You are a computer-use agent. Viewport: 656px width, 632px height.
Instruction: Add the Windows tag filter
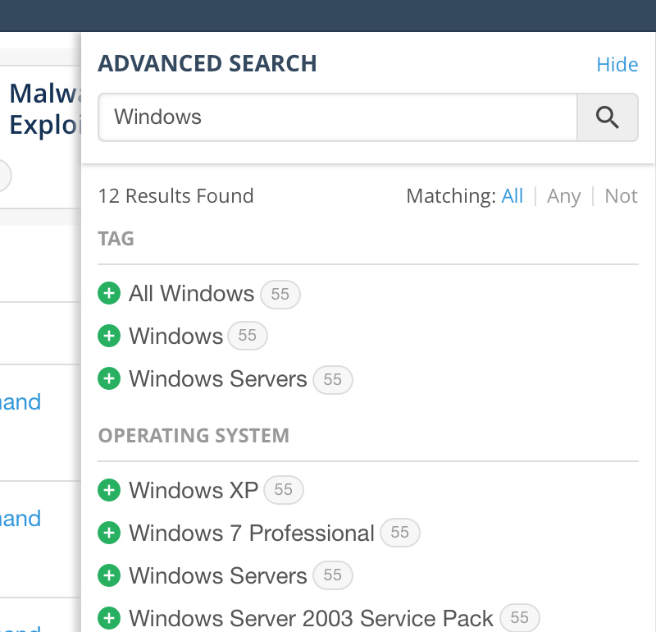point(109,336)
